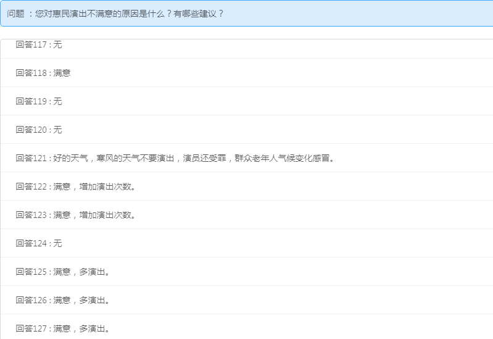Image resolution: width=493 pixels, height=339 pixels.
Task: Select 回答123：满意，增加演出次数
Action: pos(247,215)
